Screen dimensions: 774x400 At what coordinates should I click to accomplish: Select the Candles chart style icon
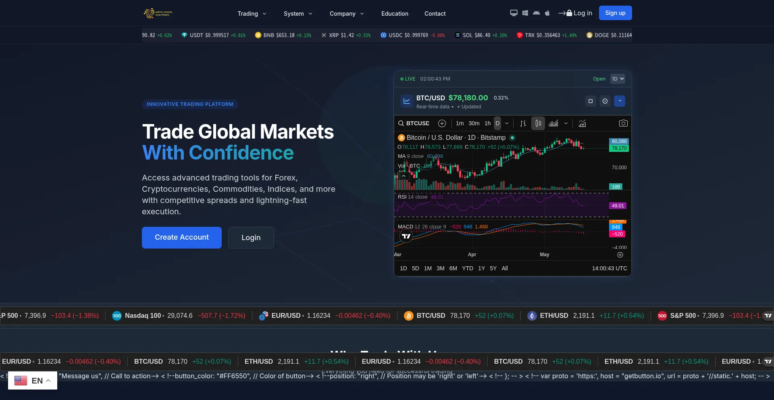point(538,123)
